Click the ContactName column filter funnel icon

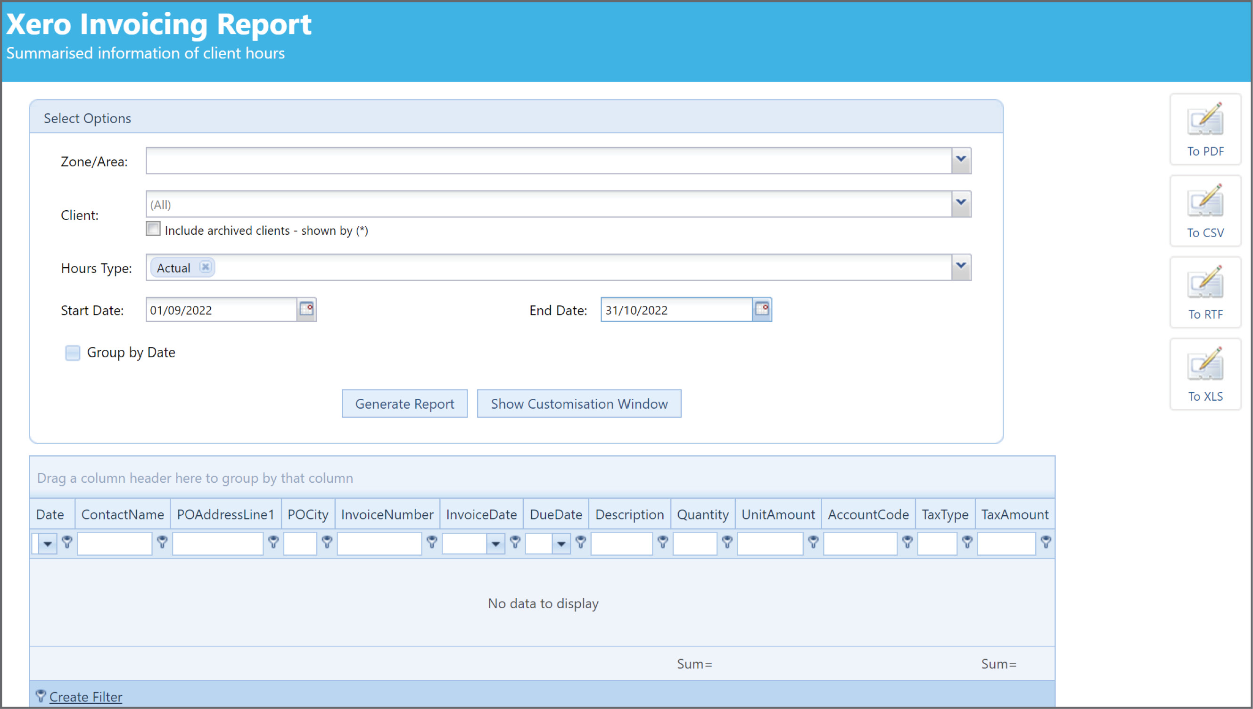(162, 542)
